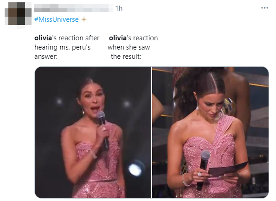The width and height of the screenshot is (276, 201).
Task: Click the 'when she saw' text line
Action: pyautogui.click(x=129, y=47)
